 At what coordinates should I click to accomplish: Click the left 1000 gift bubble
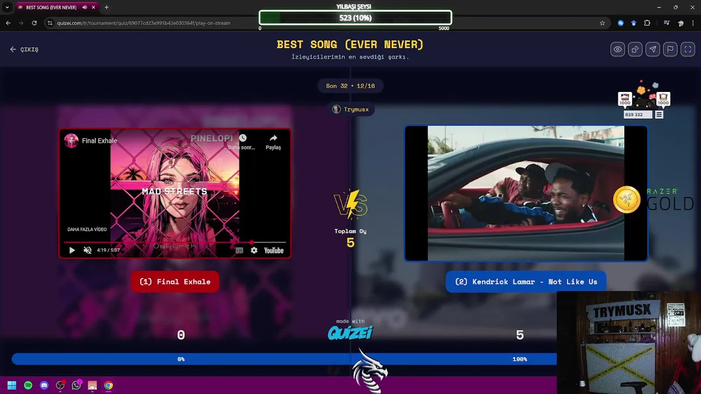coord(625,99)
